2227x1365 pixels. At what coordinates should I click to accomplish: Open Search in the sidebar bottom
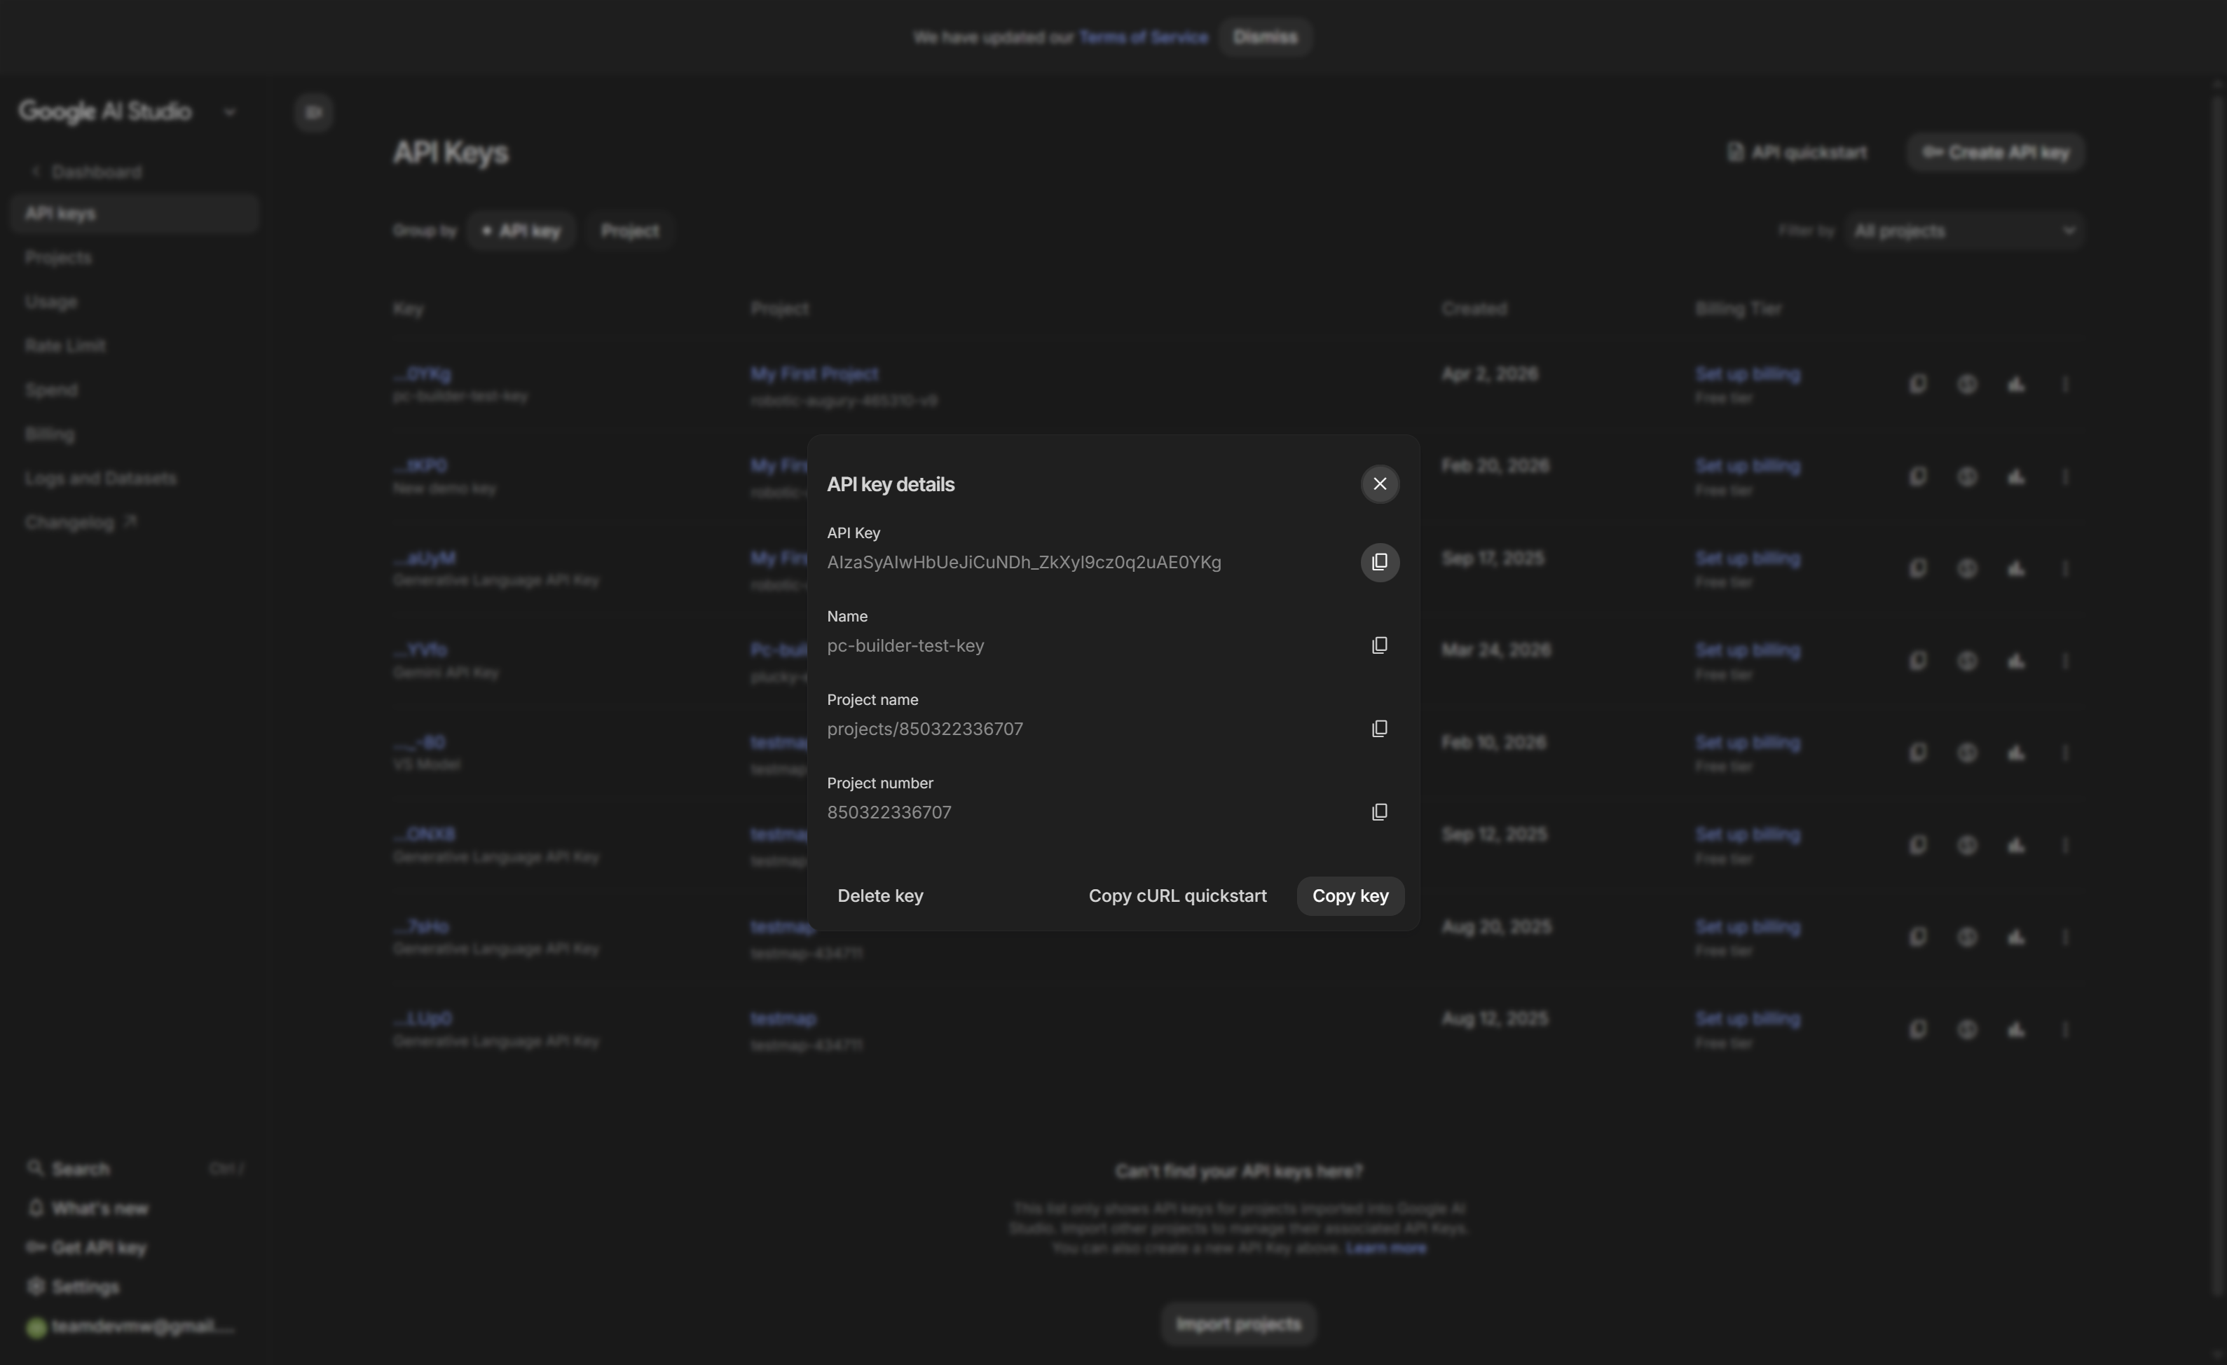[x=81, y=1169]
